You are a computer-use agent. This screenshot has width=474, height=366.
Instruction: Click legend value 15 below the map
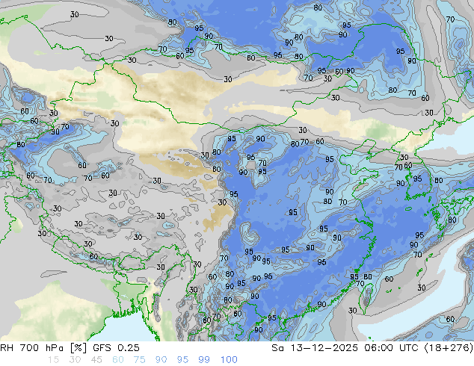pyautogui.click(x=53, y=360)
